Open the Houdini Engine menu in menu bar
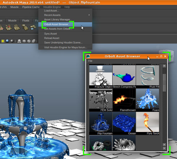 pos(52,7)
